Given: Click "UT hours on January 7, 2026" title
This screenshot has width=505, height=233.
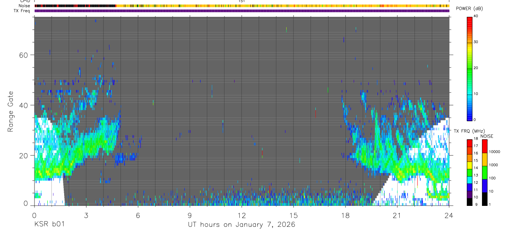Looking at the screenshot, I should pyautogui.click(x=242, y=225).
